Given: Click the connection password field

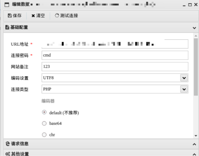Looking at the screenshot, I should coord(115,55).
